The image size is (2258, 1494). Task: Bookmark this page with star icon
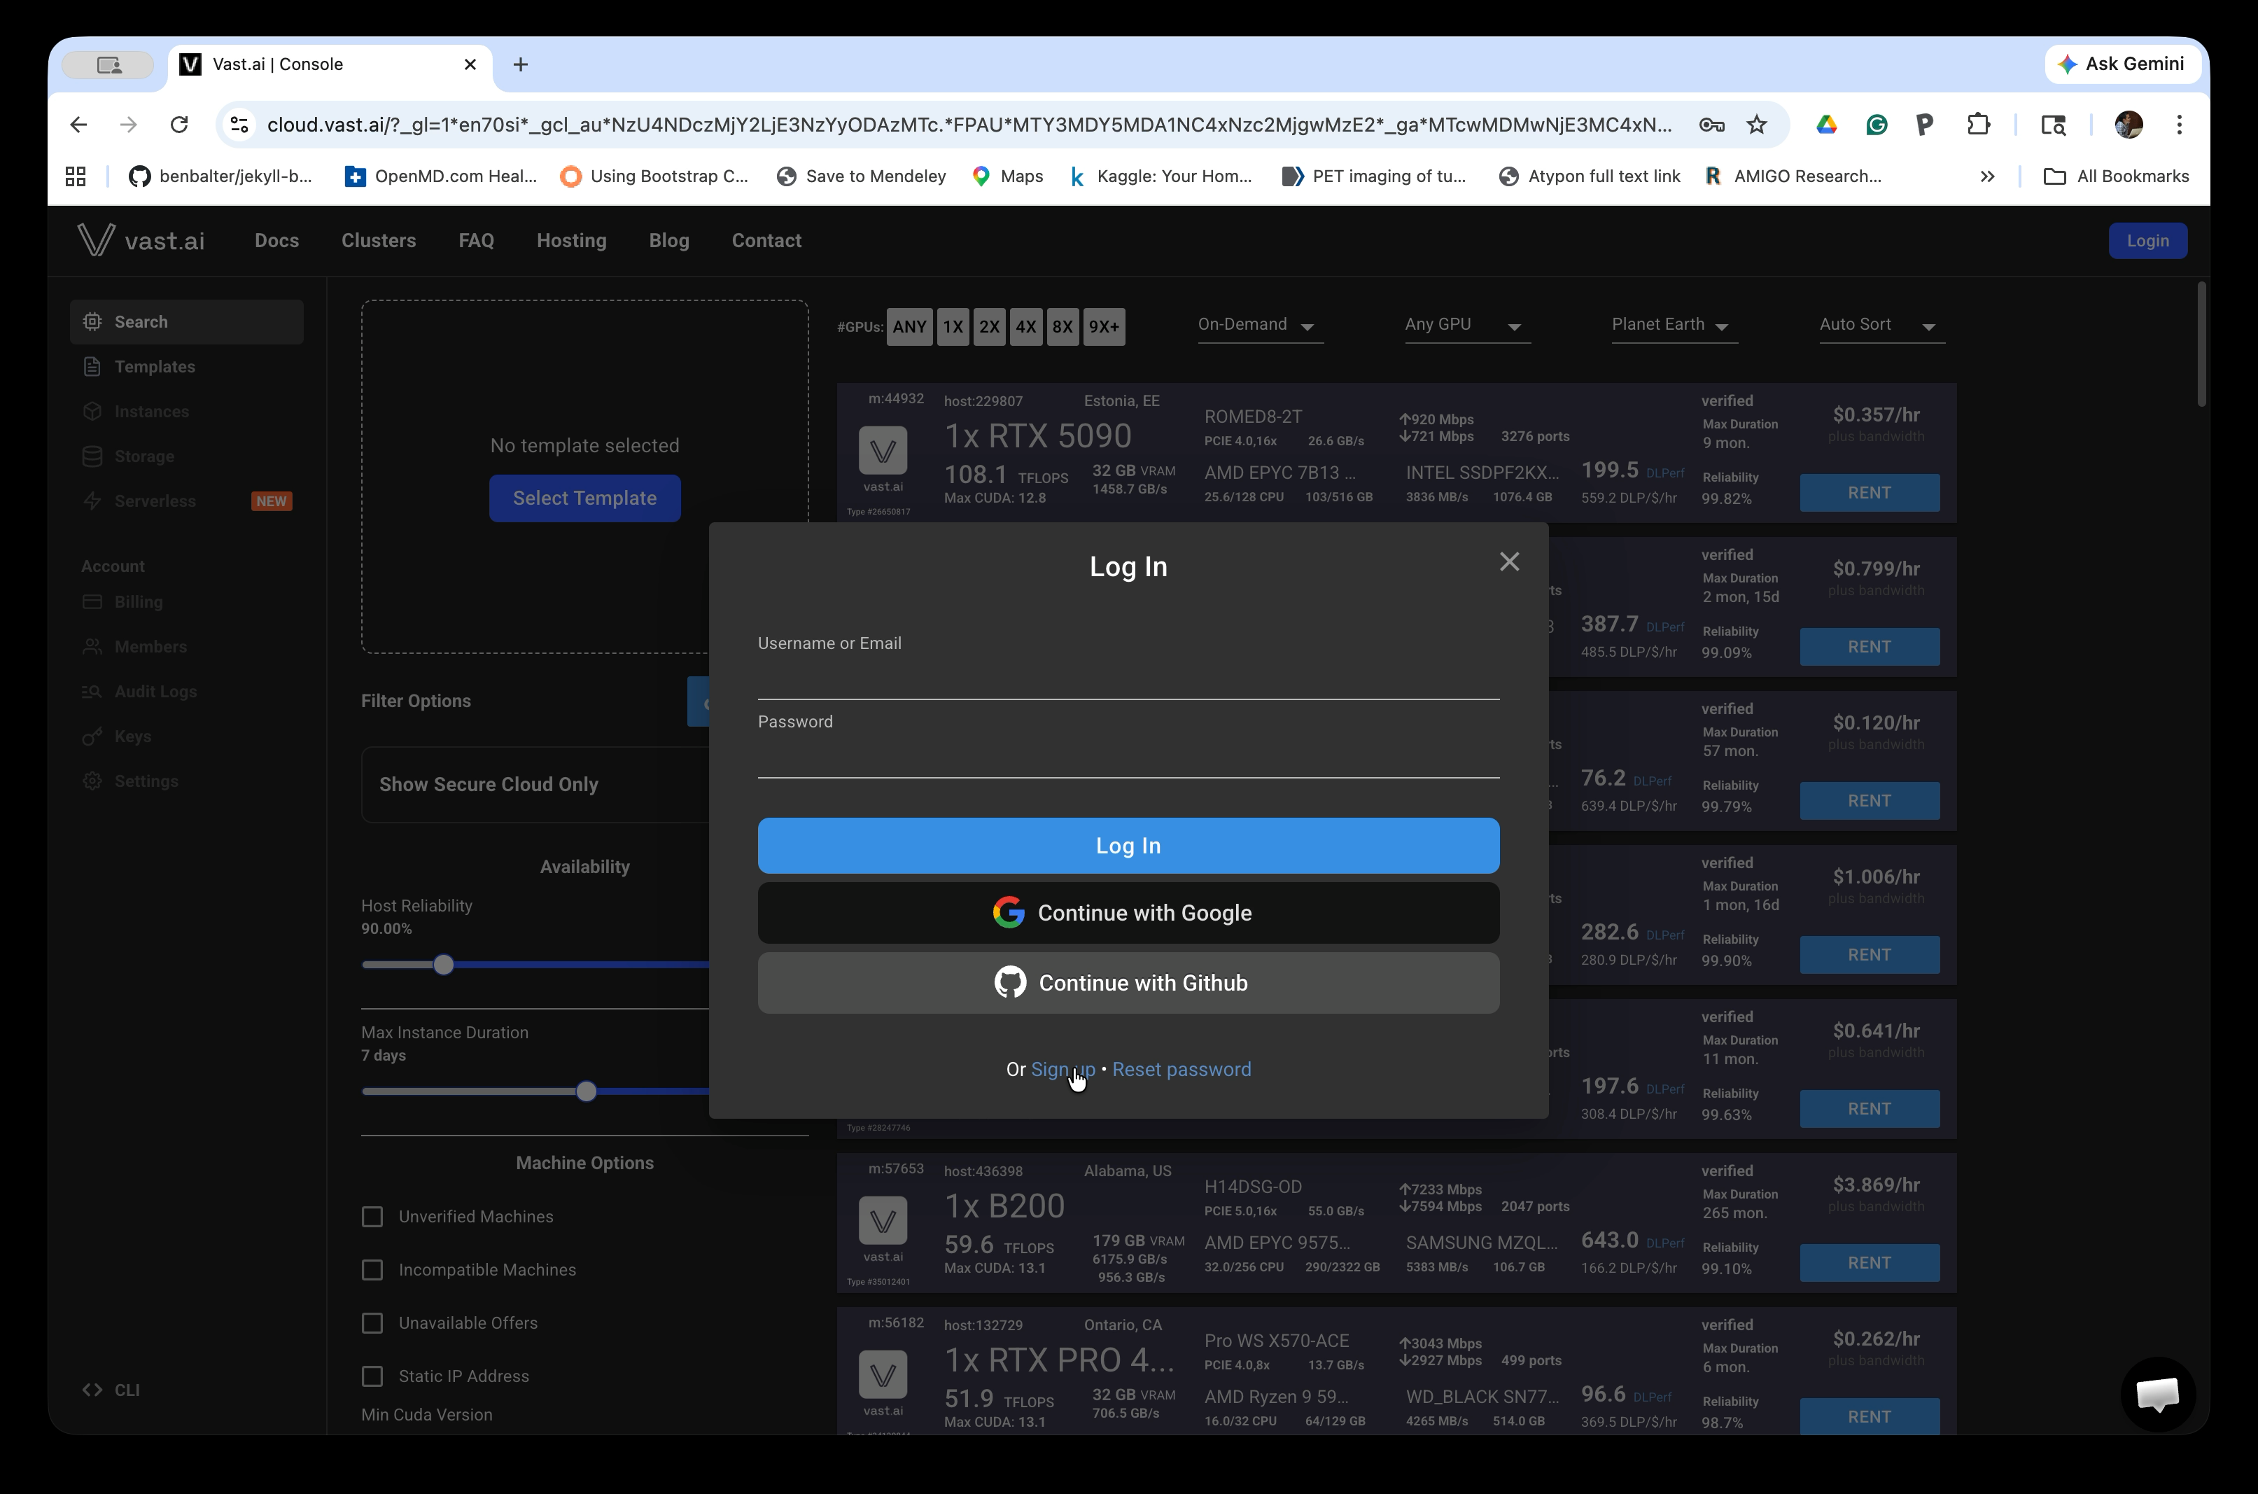coord(1757,125)
